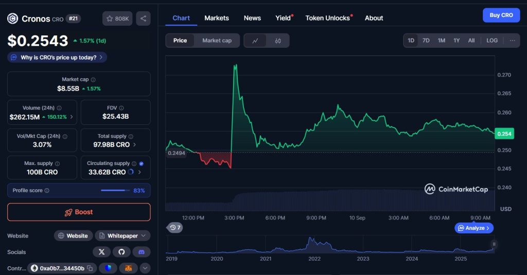Screen dimensions: 527x275
Task: Open the X (Twitter) social link
Action: 101,252
